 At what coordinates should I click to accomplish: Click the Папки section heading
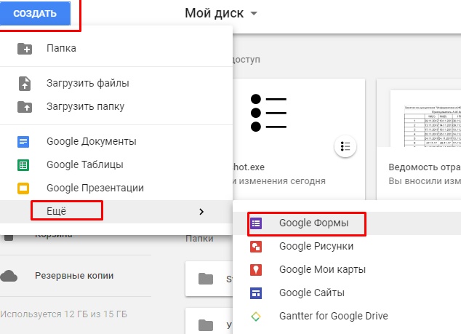199,239
